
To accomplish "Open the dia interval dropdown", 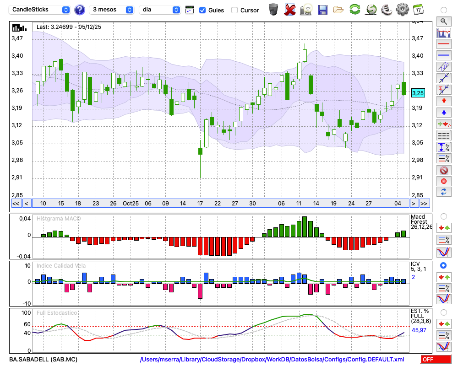I will coord(160,10).
